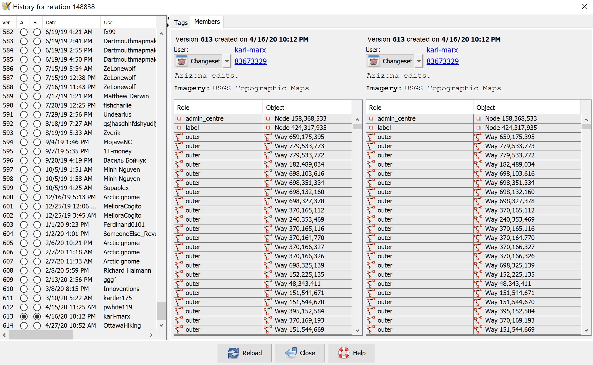Select version 612 in column A
Viewport: 593px width, 365px height.
point(24,307)
